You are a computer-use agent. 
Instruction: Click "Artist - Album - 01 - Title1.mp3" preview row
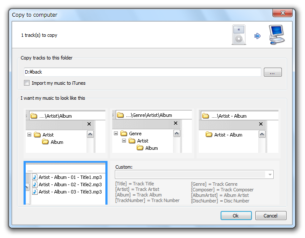pos(67,177)
